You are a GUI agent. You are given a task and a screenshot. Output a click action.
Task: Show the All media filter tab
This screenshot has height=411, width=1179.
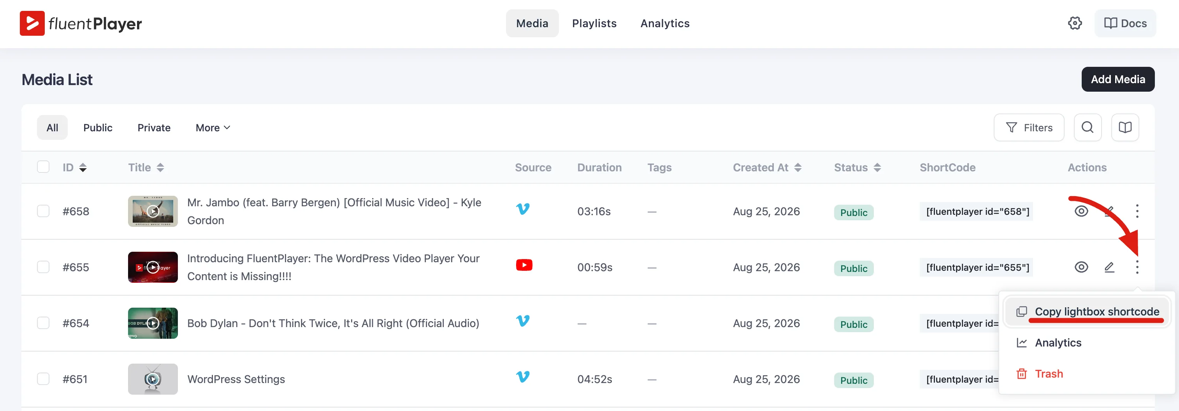pyautogui.click(x=52, y=128)
